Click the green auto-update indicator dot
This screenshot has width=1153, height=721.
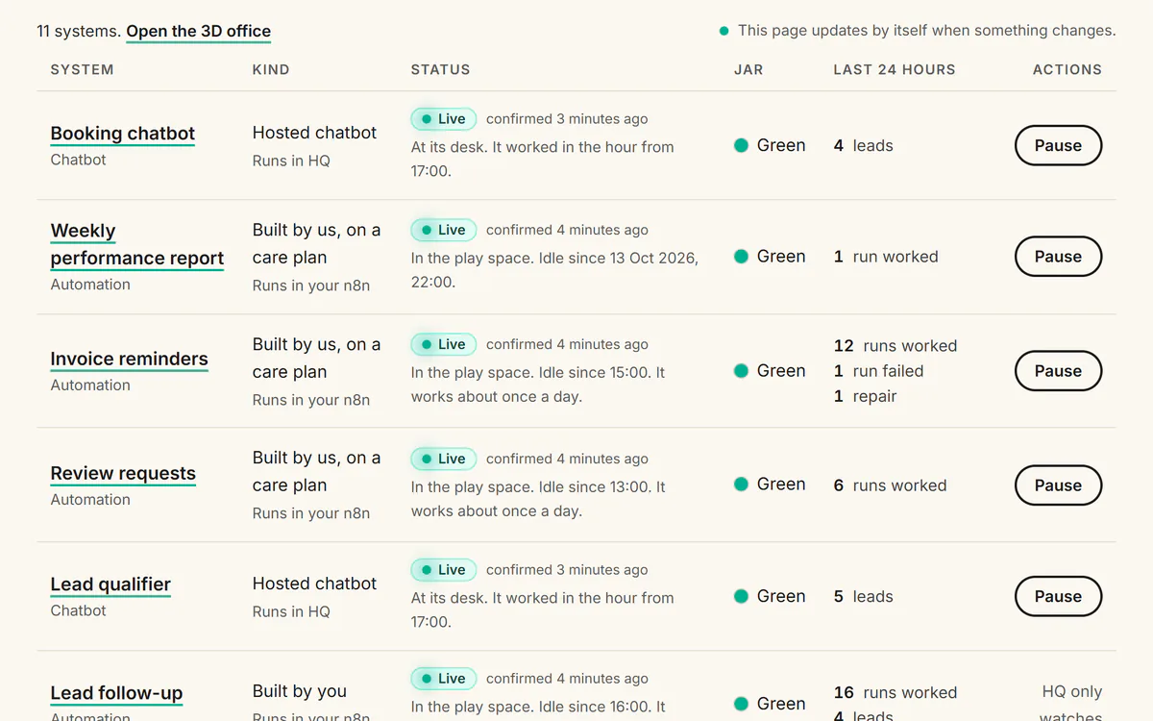pyautogui.click(x=724, y=31)
